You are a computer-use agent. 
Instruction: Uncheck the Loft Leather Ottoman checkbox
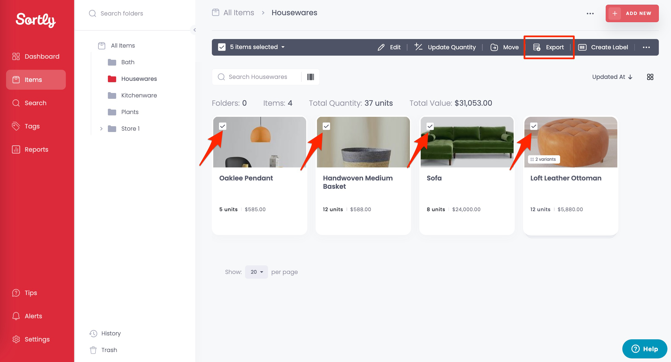534,126
